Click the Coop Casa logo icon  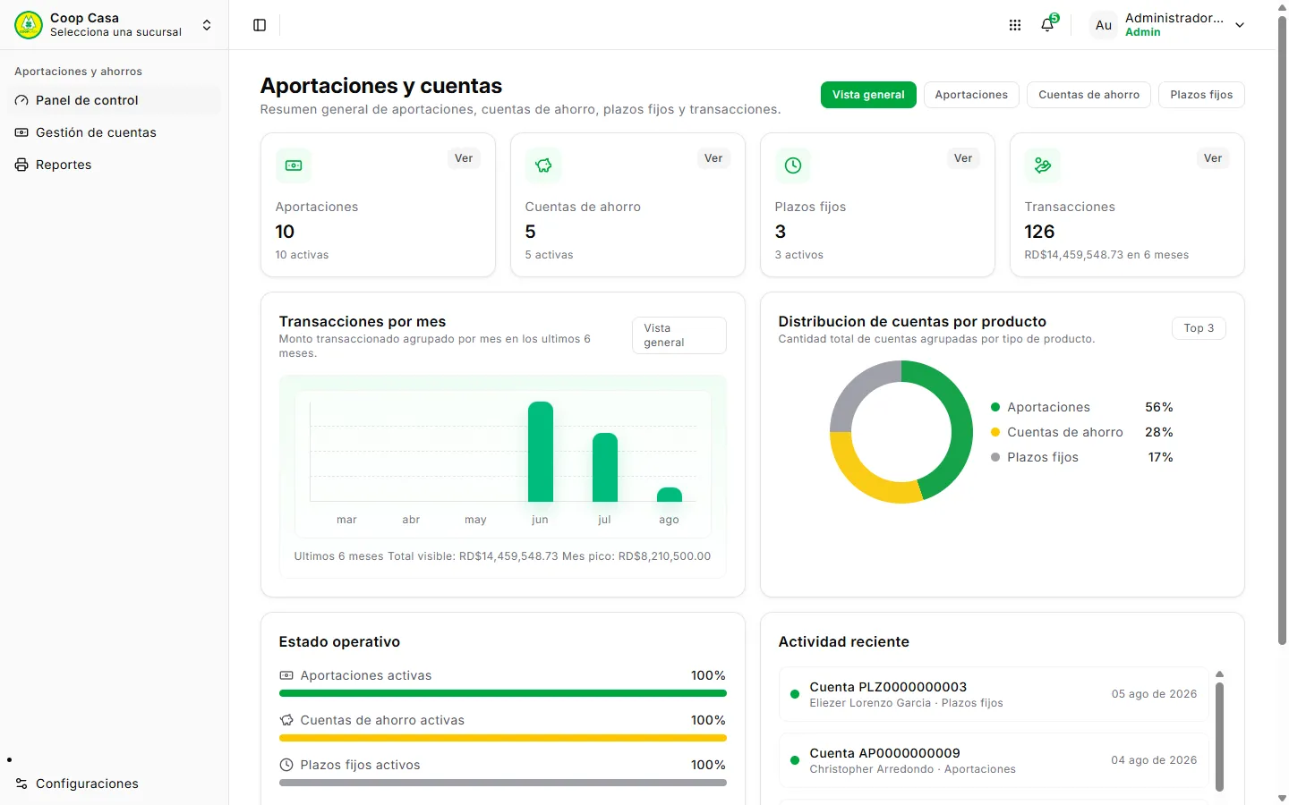[29, 25]
